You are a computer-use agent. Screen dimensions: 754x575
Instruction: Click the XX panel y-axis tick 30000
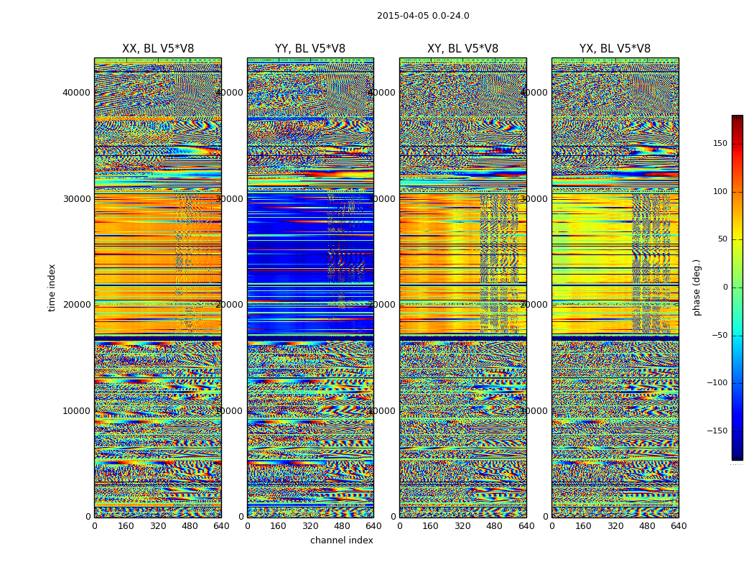coord(76,198)
